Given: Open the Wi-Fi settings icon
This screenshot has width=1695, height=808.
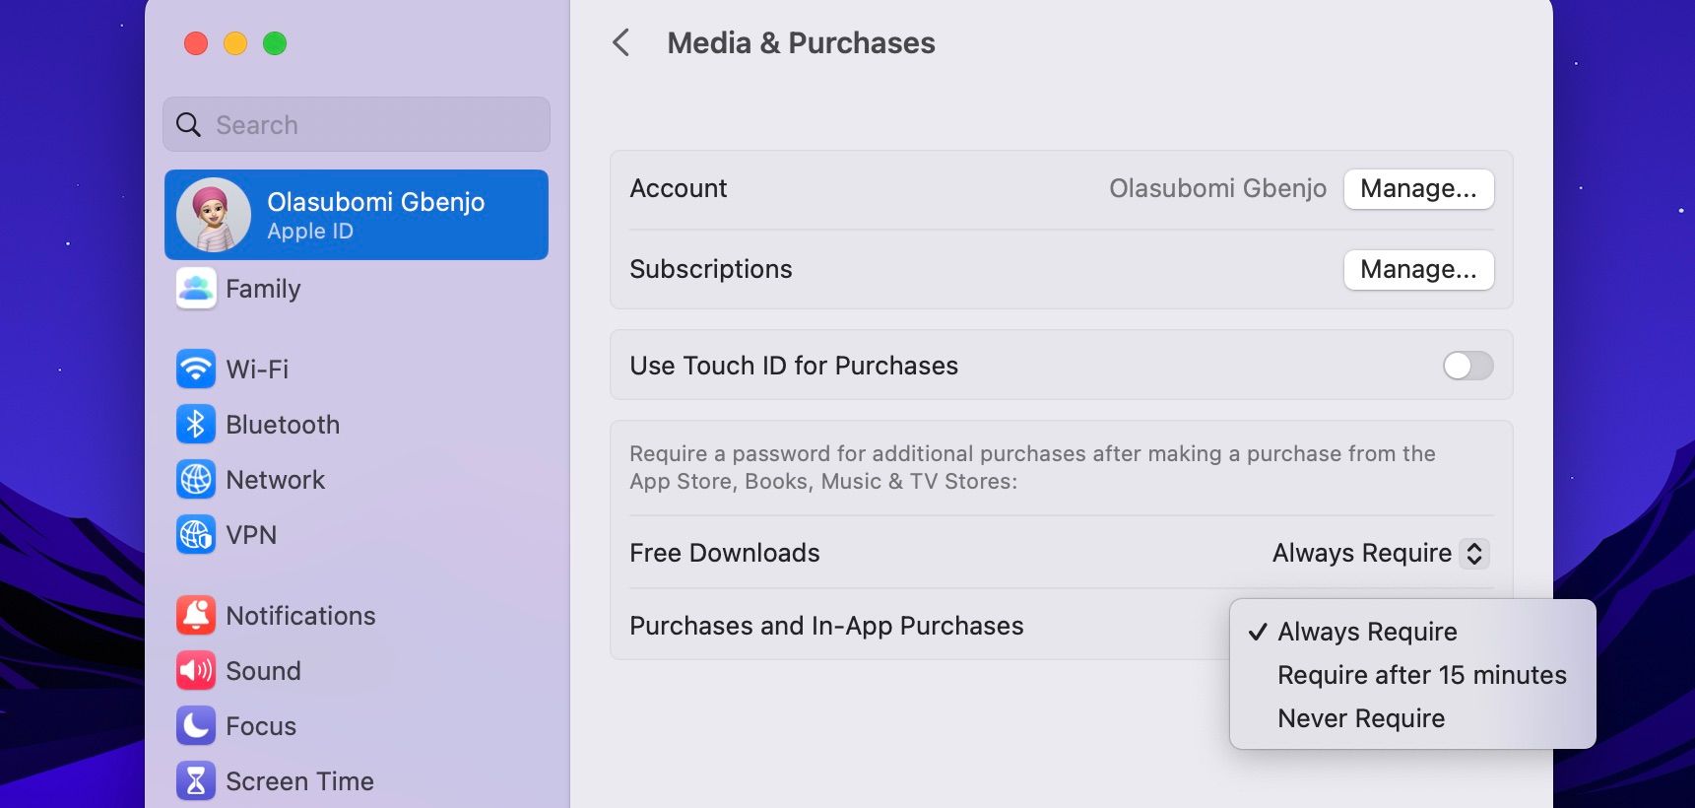Looking at the screenshot, I should [196, 370].
